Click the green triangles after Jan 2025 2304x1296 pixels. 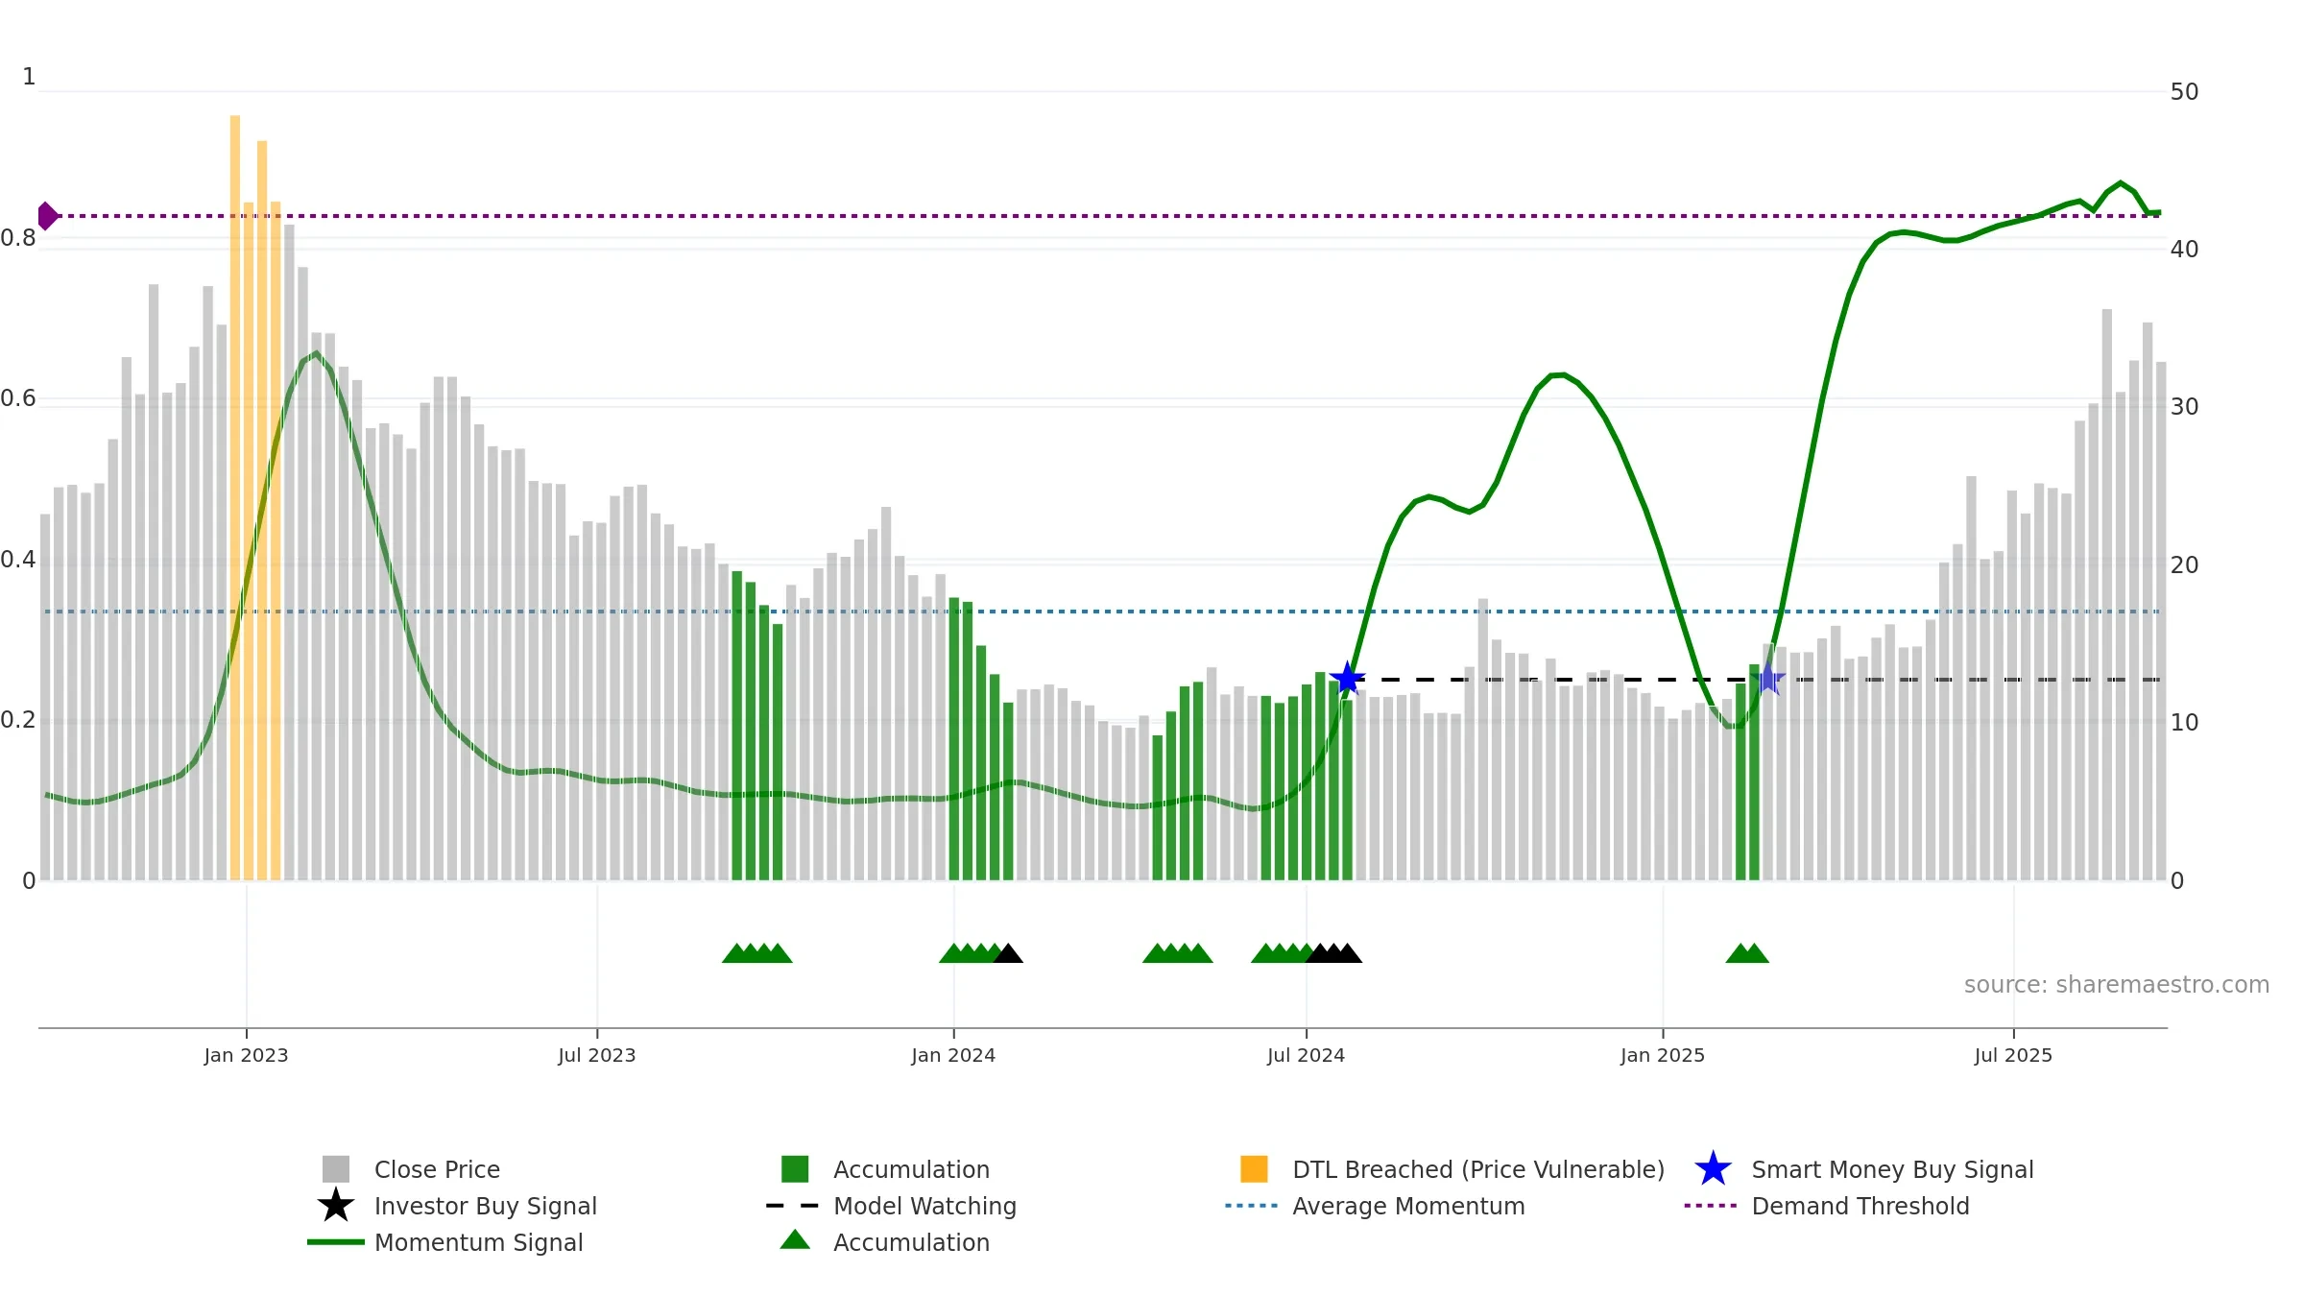coord(1747,953)
